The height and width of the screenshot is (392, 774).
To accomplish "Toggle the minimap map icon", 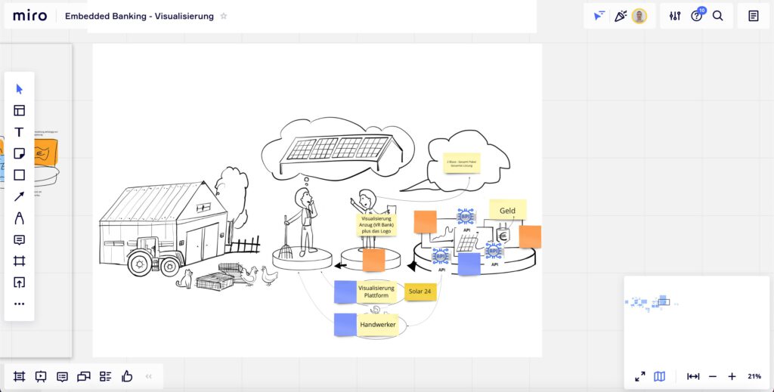I will tap(659, 376).
